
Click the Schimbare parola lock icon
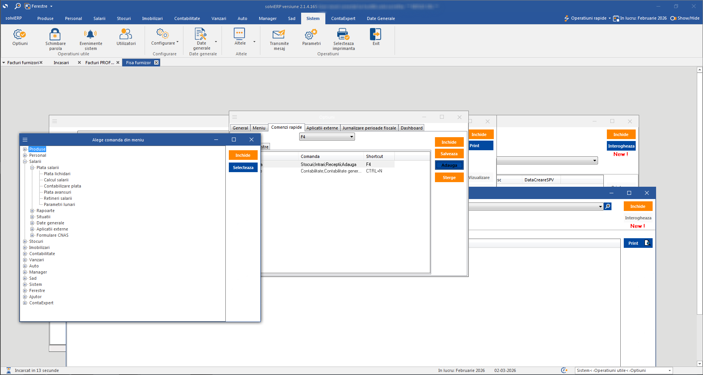[x=55, y=35]
